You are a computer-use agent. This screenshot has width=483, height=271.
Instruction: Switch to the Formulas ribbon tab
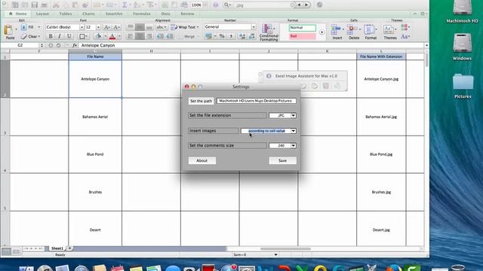tap(142, 14)
